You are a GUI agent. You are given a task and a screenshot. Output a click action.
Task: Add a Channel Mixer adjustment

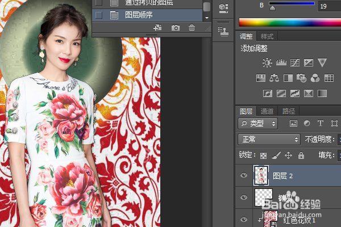click(315, 78)
